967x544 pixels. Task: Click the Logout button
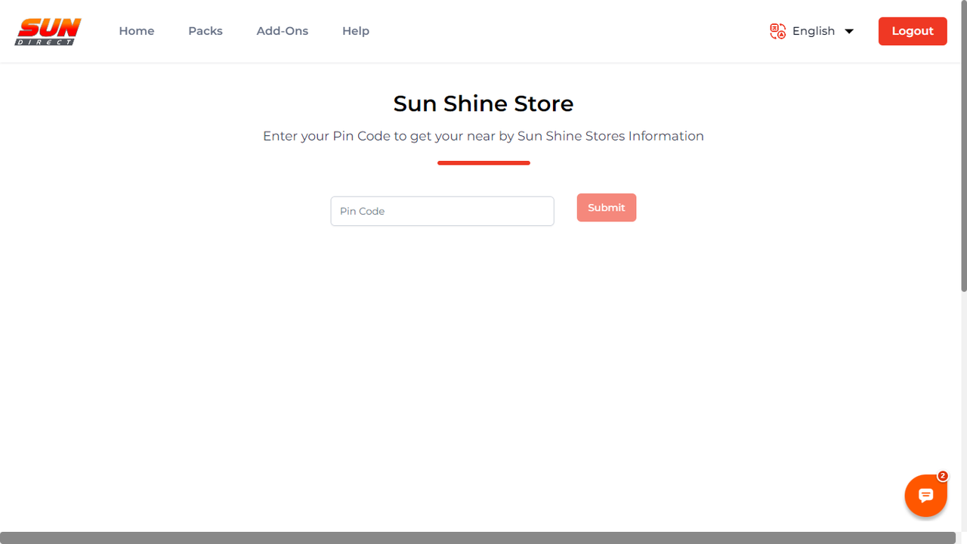pos(913,31)
